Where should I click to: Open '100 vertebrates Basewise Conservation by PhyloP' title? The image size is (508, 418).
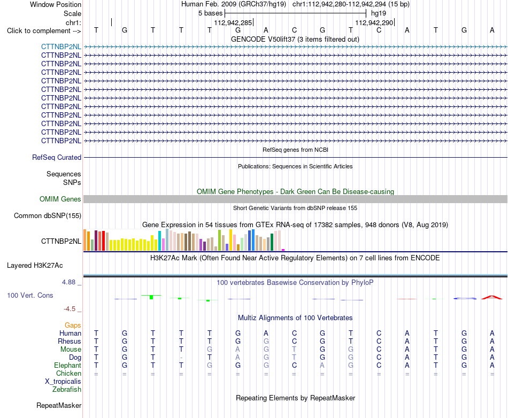point(295,282)
